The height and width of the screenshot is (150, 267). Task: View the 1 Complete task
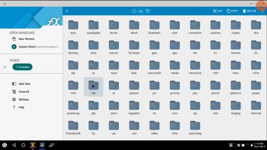[x=22, y=67]
